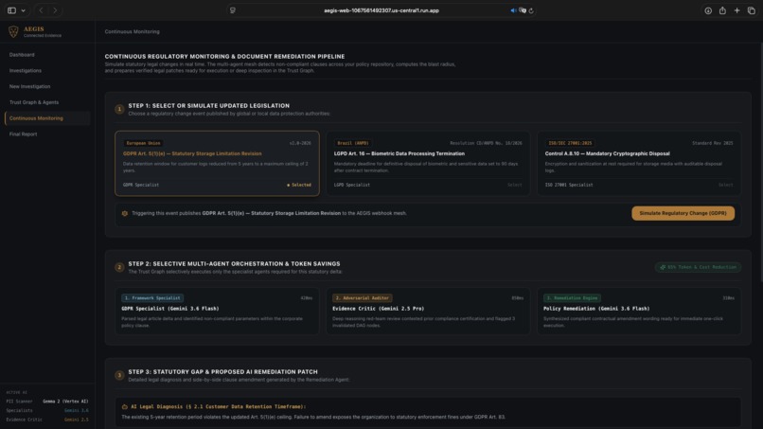Viewport: 763px width, 429px height.
Task: Click the Standard Rev 2025 label
Action: click(x=713, y=143)
